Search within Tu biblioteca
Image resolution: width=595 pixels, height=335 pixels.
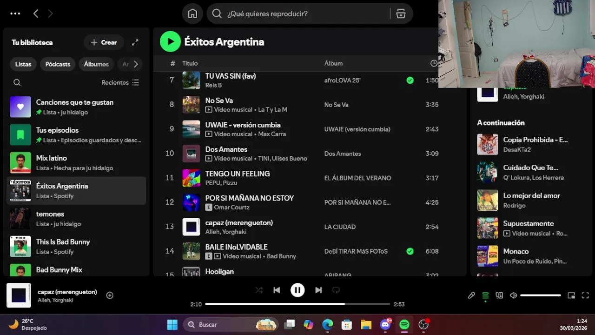(17, 82)
